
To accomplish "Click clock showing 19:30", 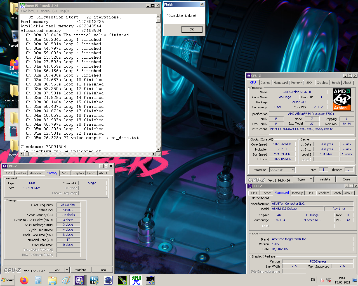I will (342, 278).
